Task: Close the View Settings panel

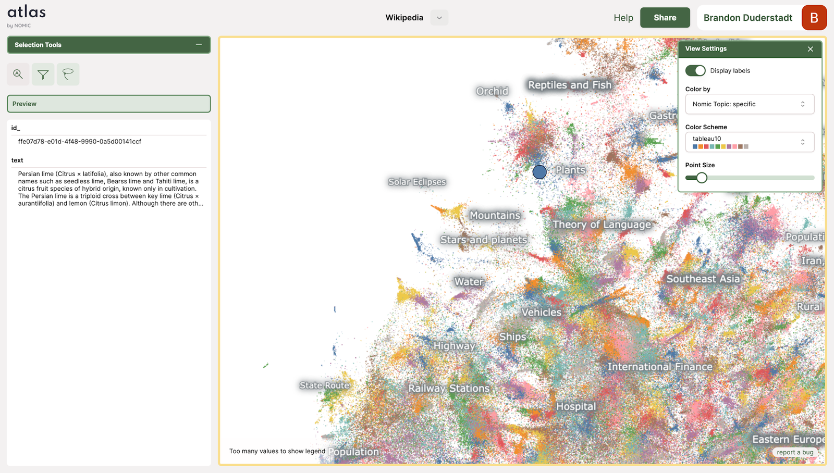Action: (810, 49)
